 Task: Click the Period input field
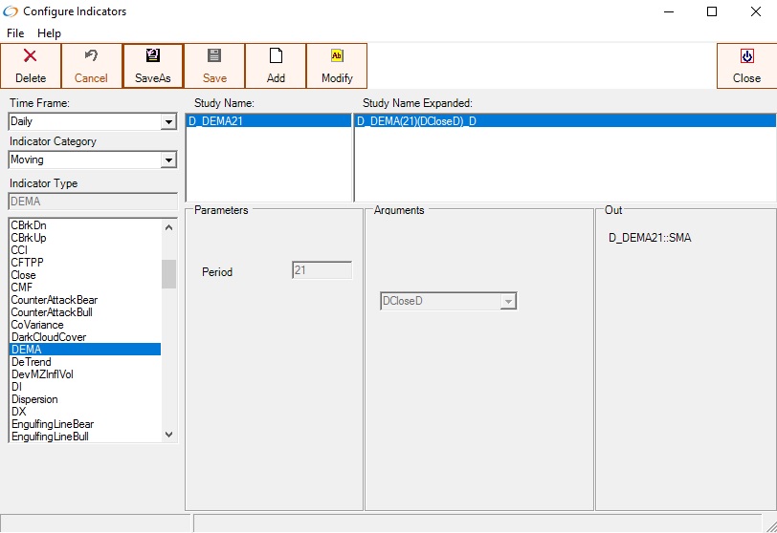322,270
